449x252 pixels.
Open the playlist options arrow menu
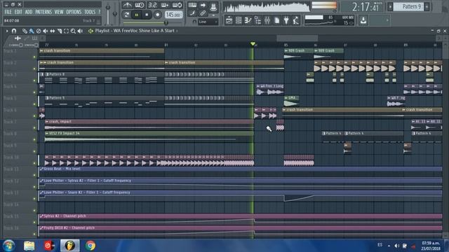coord(7,31)
